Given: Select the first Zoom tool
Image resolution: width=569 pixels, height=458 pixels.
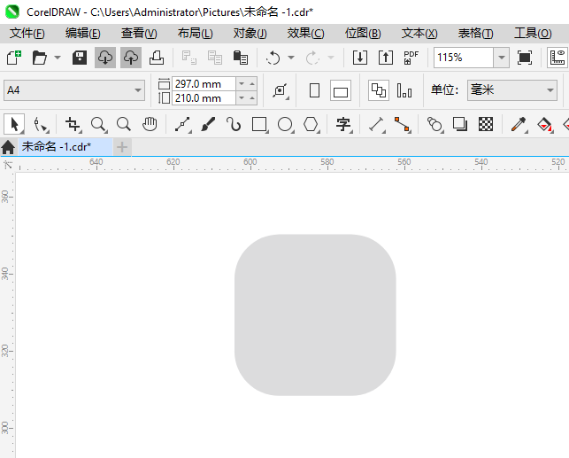Looking at the screenshot, I should point(99,125).
